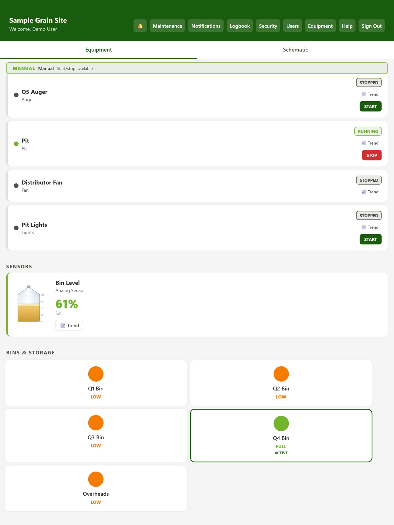The width and height of the screenshot is (394, 525).
Task: Select Q1 Bin orange indicator
Action: pyautogui.click(x=96, y=374)
